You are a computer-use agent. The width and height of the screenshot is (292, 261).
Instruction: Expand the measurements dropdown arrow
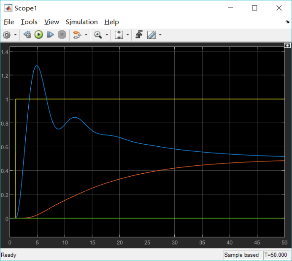coord(160,35)
